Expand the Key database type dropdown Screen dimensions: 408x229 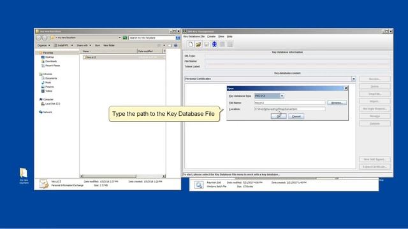coord(282,96)
